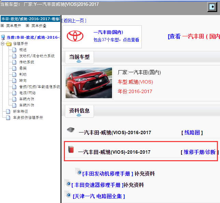Select 转向 in the tree

tap(23, 80)
